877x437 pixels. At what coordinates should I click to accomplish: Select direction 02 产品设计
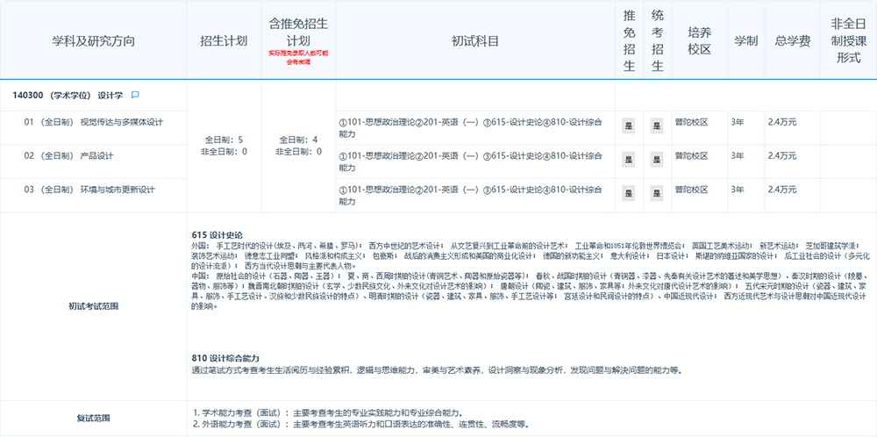pyautogui.click(x=68, y=155)
